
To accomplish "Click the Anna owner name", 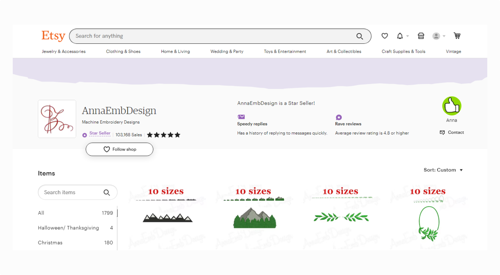I will pyautogui.click(x=451, y=120).
